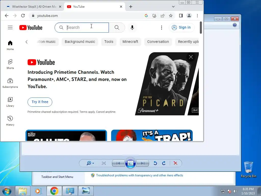The height and width of the screenshot is (196, 261).
Task: Start voice search with microphone icon
Action: pyautogui.click(x=132, y=28)
